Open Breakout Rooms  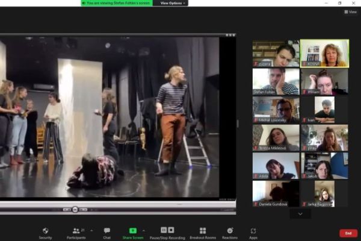202,231
